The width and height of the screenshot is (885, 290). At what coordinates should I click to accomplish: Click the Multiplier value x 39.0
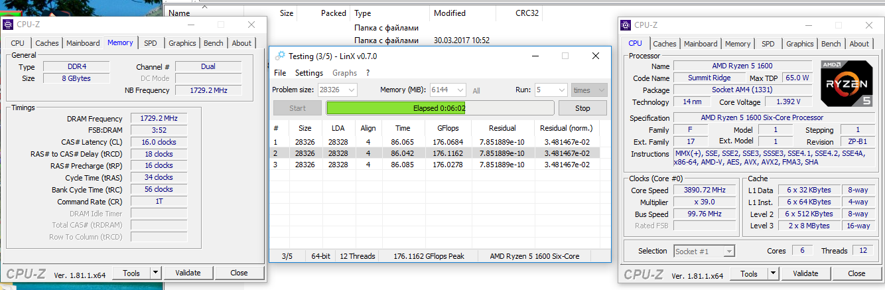click(705, 202)
